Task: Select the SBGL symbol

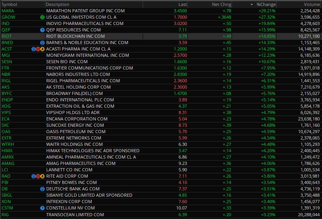Action: pos(7,195)
